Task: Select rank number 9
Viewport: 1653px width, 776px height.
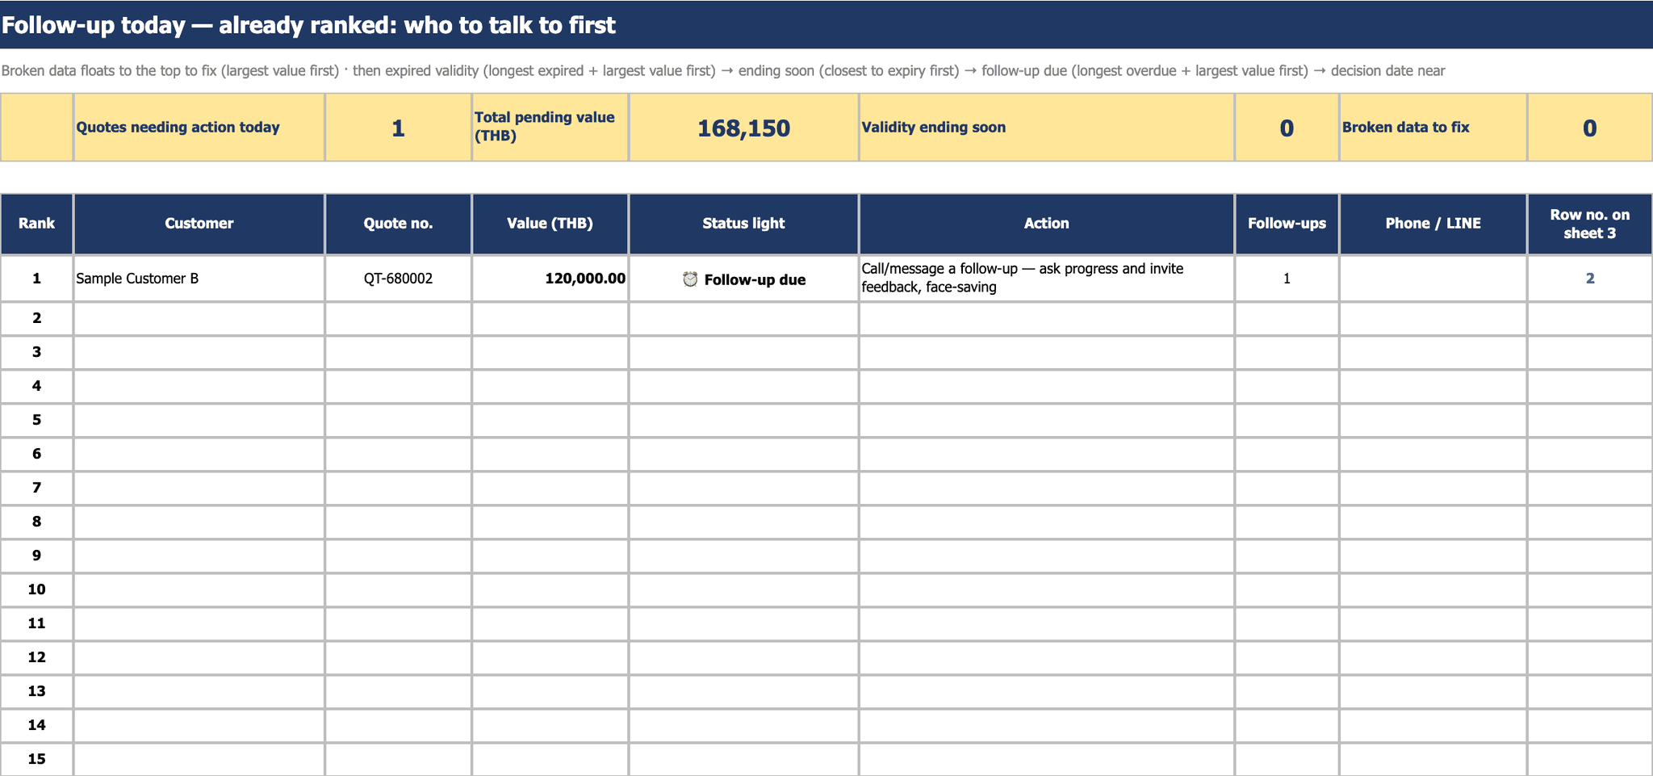Action: pos(37,556)
